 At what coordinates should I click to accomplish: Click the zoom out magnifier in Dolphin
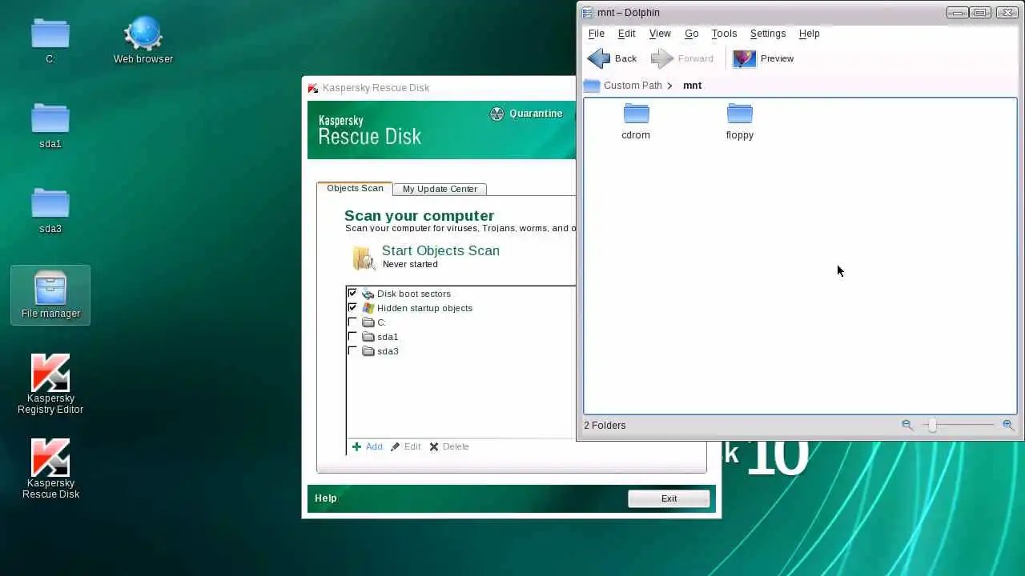pyautogui.click(x=907, y=425)
